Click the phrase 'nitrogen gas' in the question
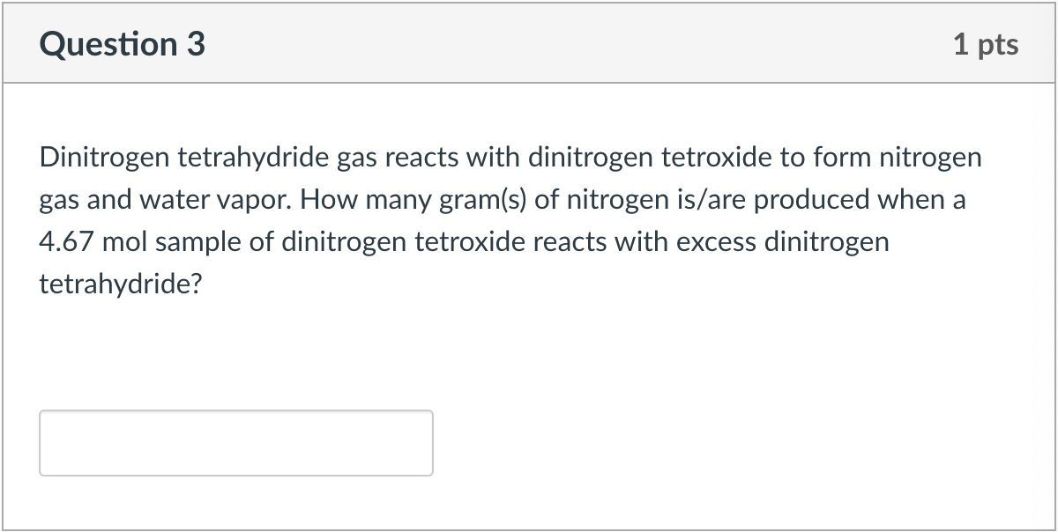Viewport: 1058px width, 532px height. click(932, 157)
